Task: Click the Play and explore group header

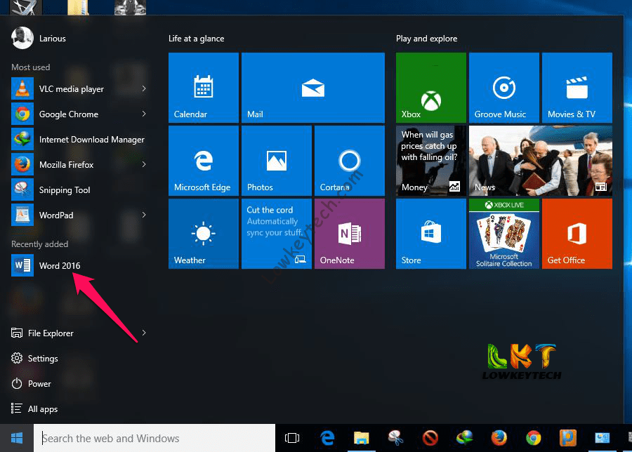Action: tap(426, 39)
